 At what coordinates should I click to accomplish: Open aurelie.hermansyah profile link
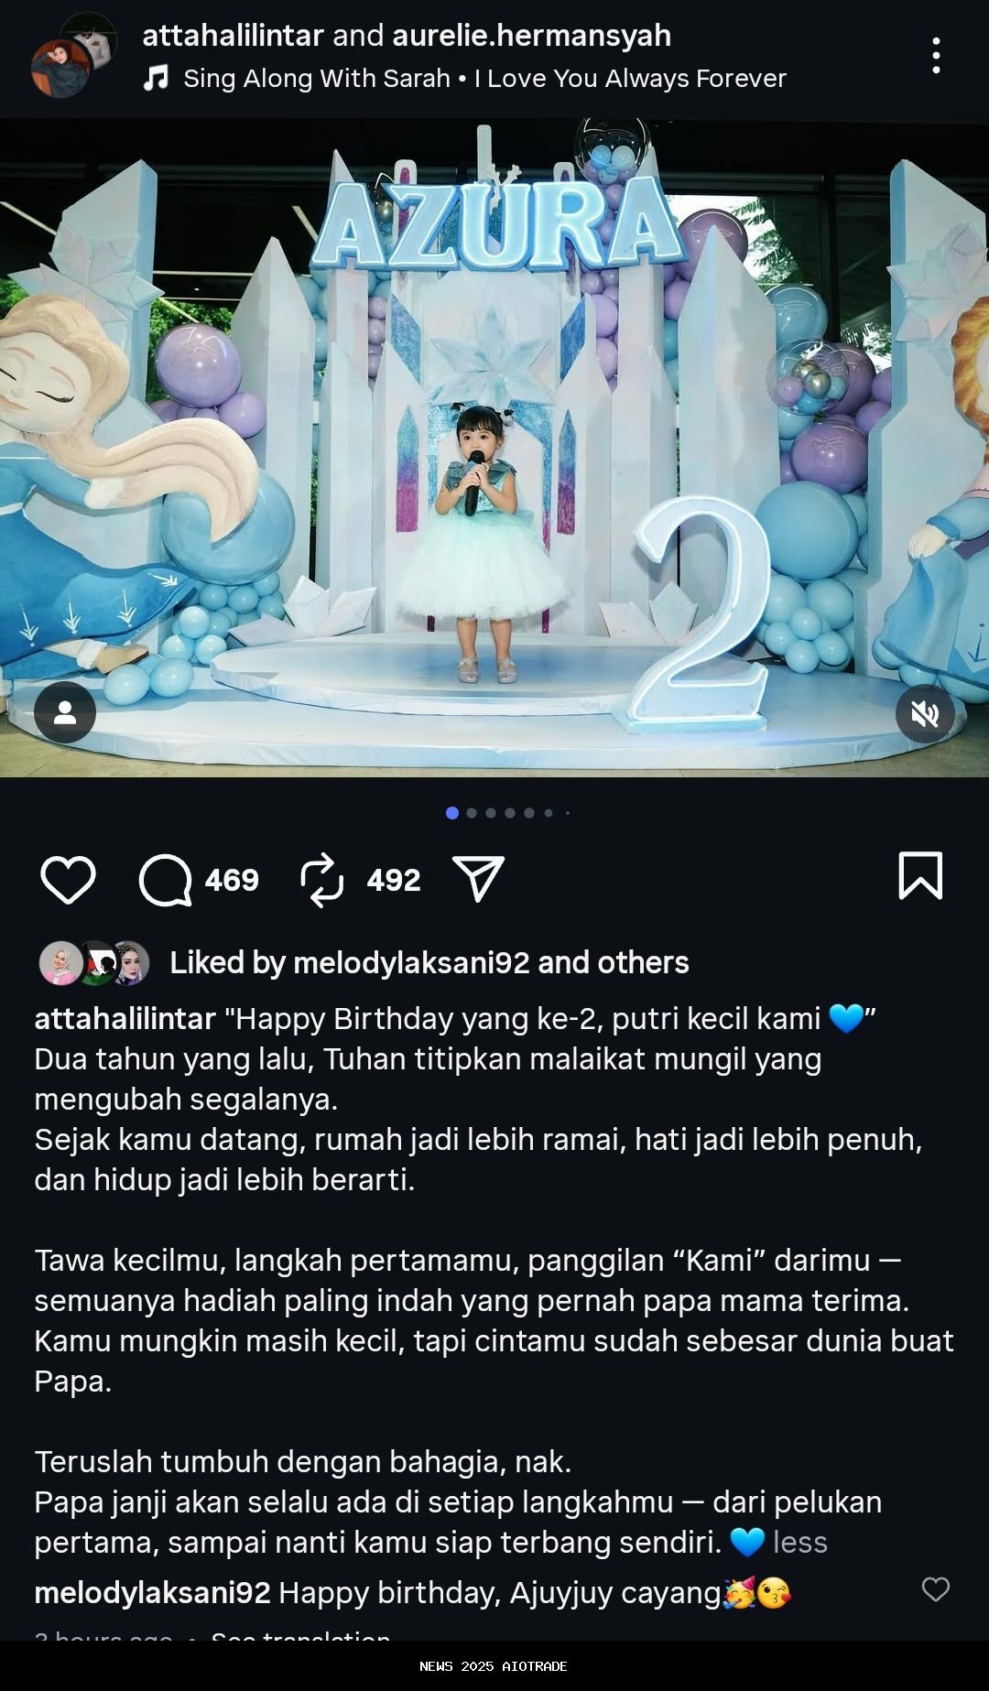[532, 35]
